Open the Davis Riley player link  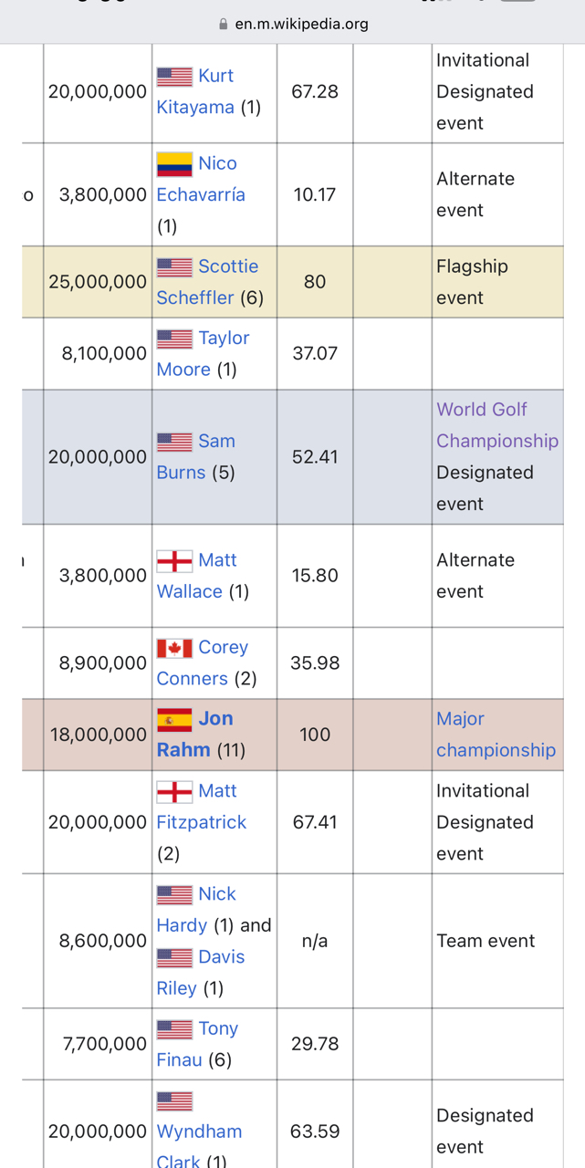point(201,973)
